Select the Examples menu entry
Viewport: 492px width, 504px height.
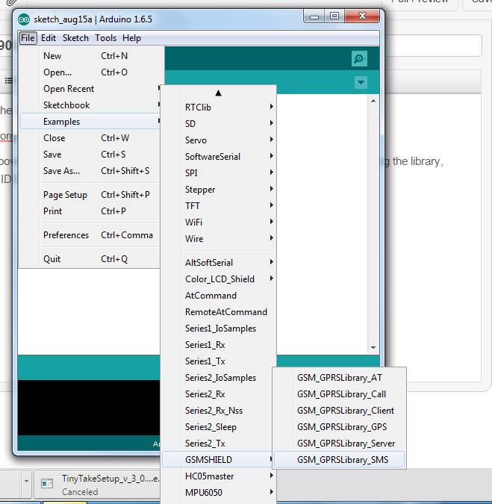pos(90,122)
